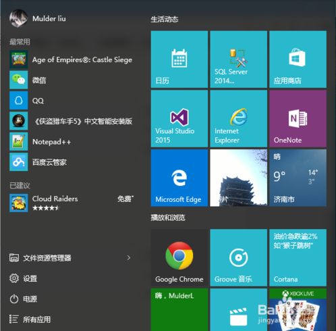Screen dimensions: 336x331
Task: Open suggested app Cloud Raiders
Action: 71,203
